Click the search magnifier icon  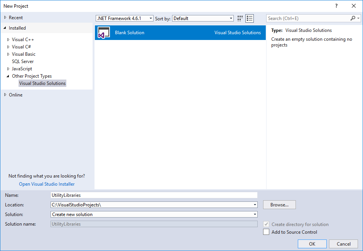(x=353, y=18)
